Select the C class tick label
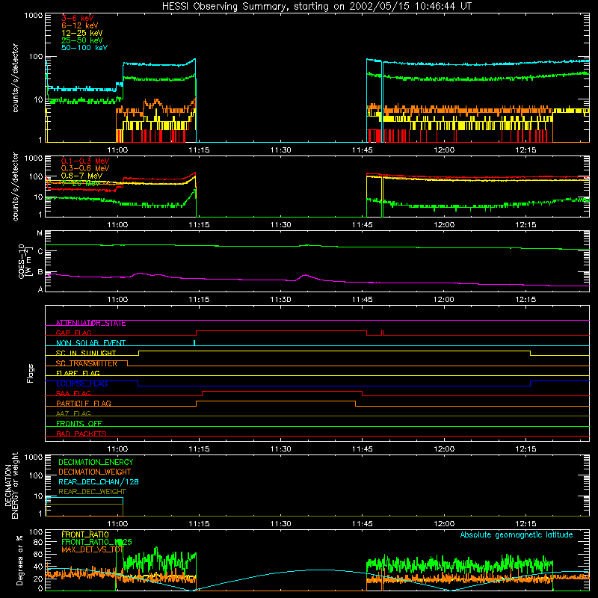This screenshot has height=598, width=598. pos(40,251)
